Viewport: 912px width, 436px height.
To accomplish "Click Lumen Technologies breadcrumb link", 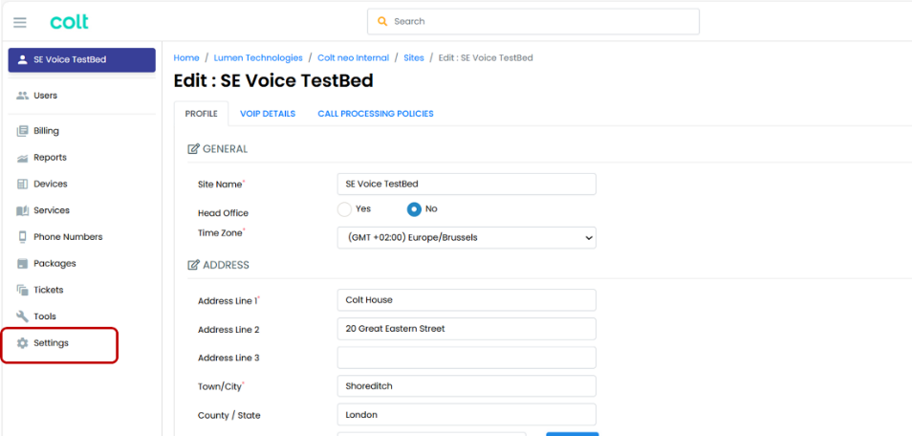I will pos(258,57).
